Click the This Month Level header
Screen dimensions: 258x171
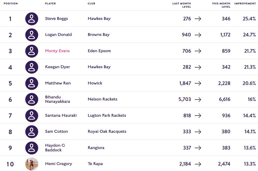(x=221, y=5)
